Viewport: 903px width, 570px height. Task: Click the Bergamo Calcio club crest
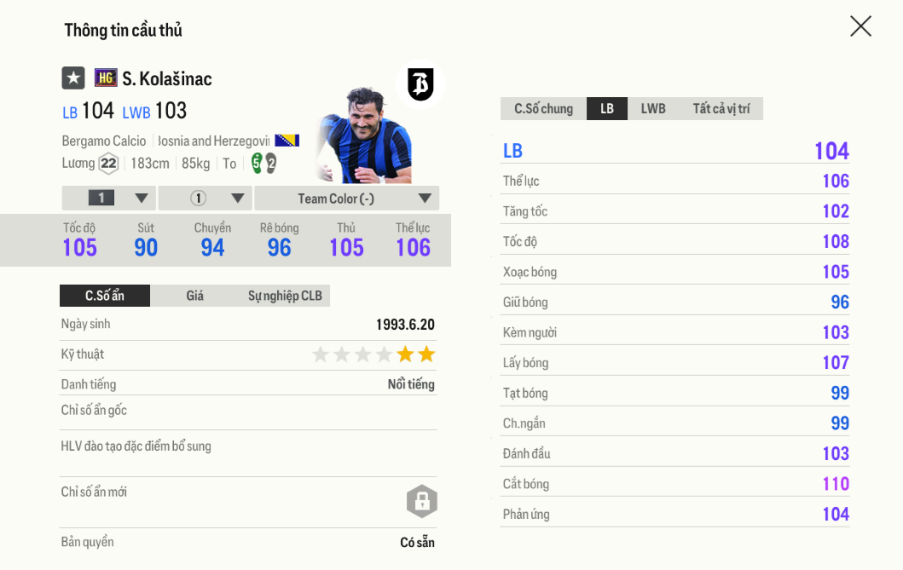pos(420,84)
